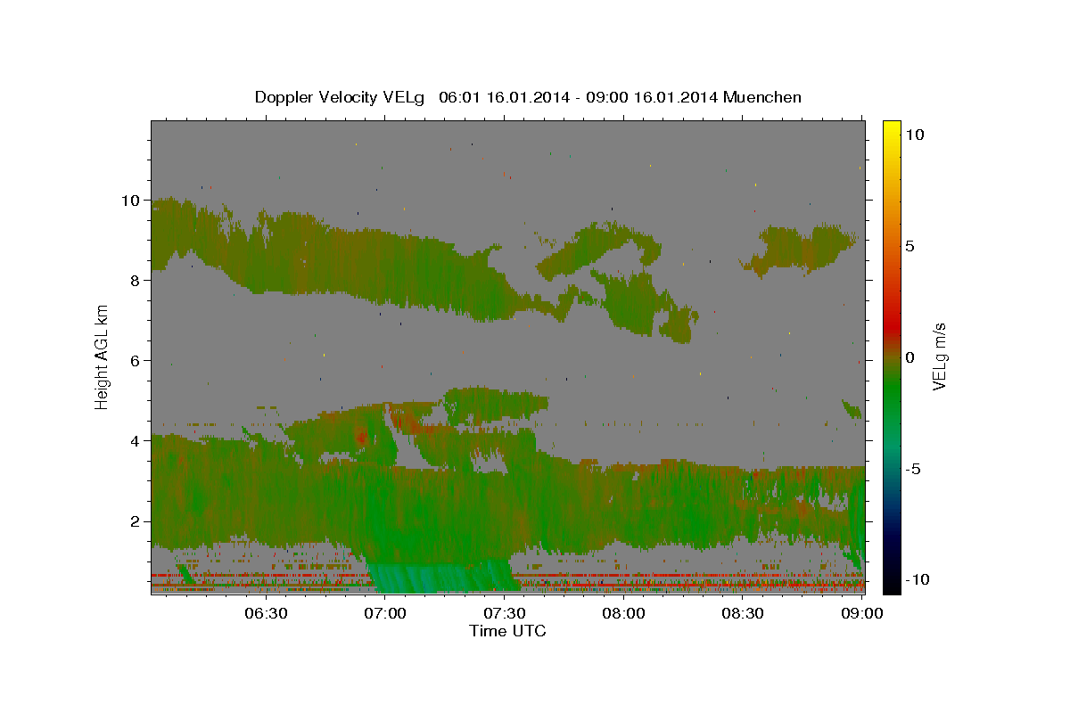Viewport: 1070px width, 713px height.
Task: Click the "Muenchen" location in the title
Action: [762, 97]
